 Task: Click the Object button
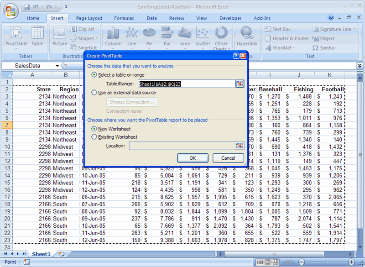[323, 38]
